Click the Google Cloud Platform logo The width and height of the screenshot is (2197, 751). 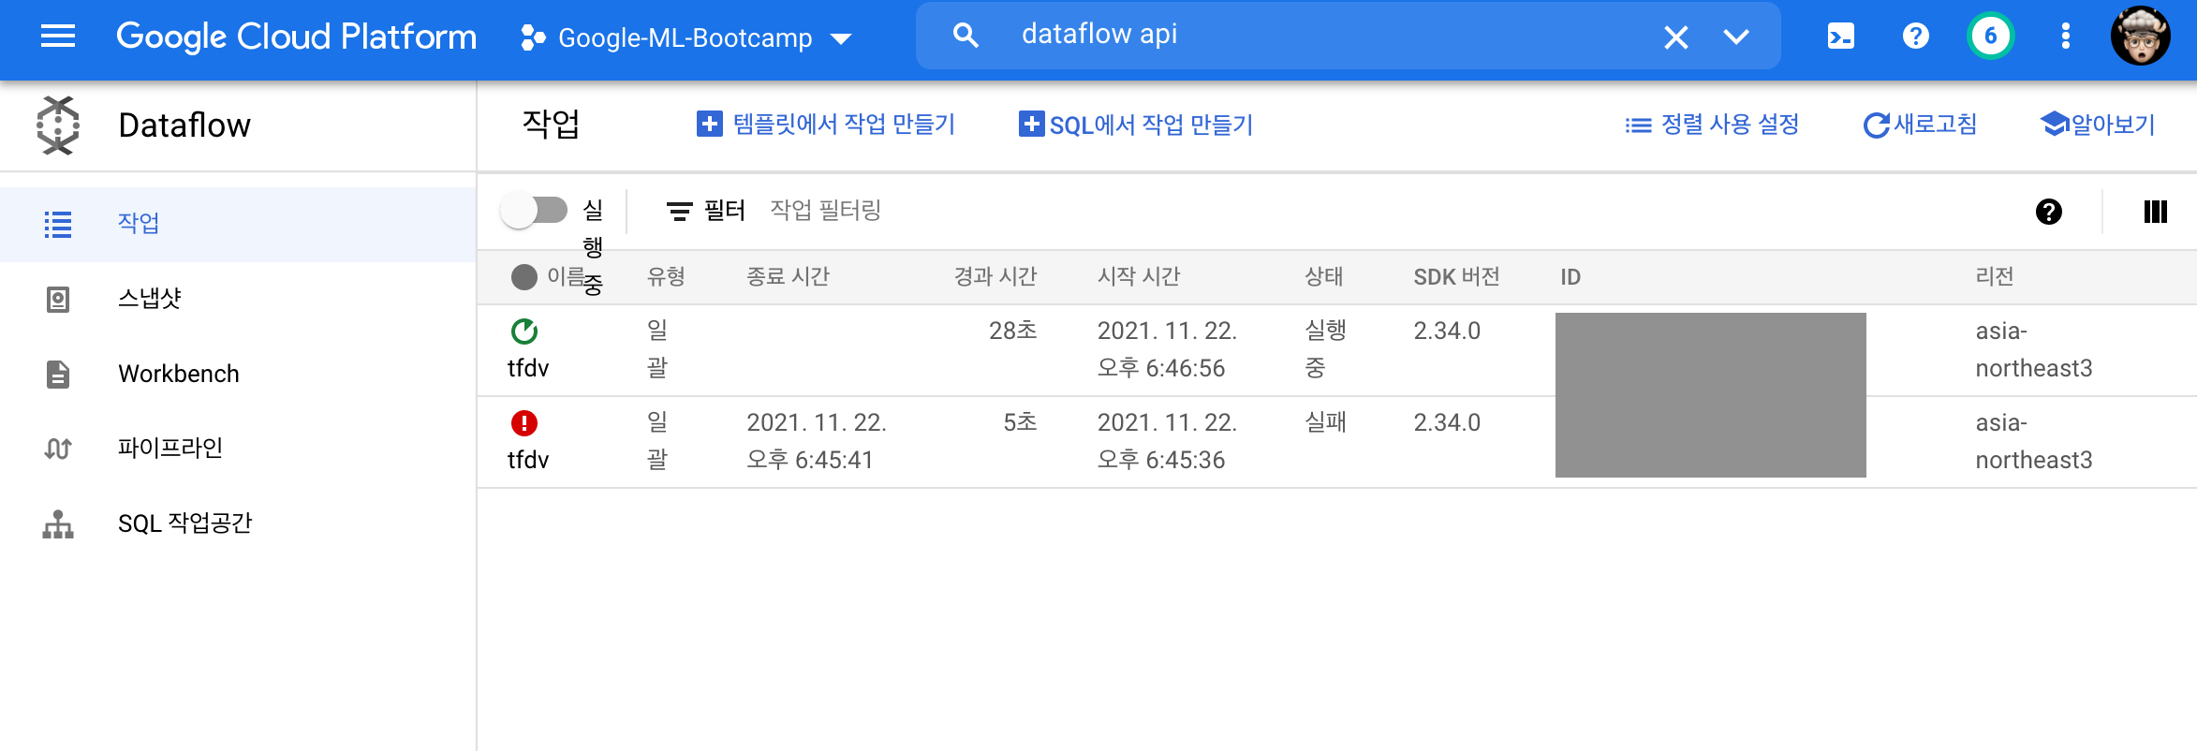pyautogui.click(x=296, y=37)
